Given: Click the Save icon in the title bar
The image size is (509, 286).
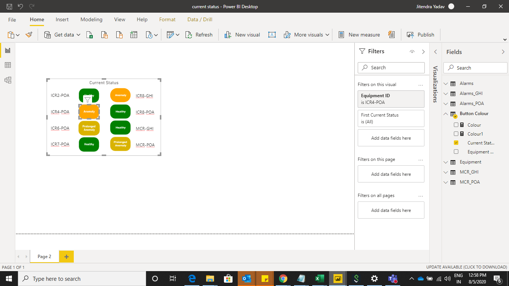Looking at the screenshot, I should coord(9,6).
